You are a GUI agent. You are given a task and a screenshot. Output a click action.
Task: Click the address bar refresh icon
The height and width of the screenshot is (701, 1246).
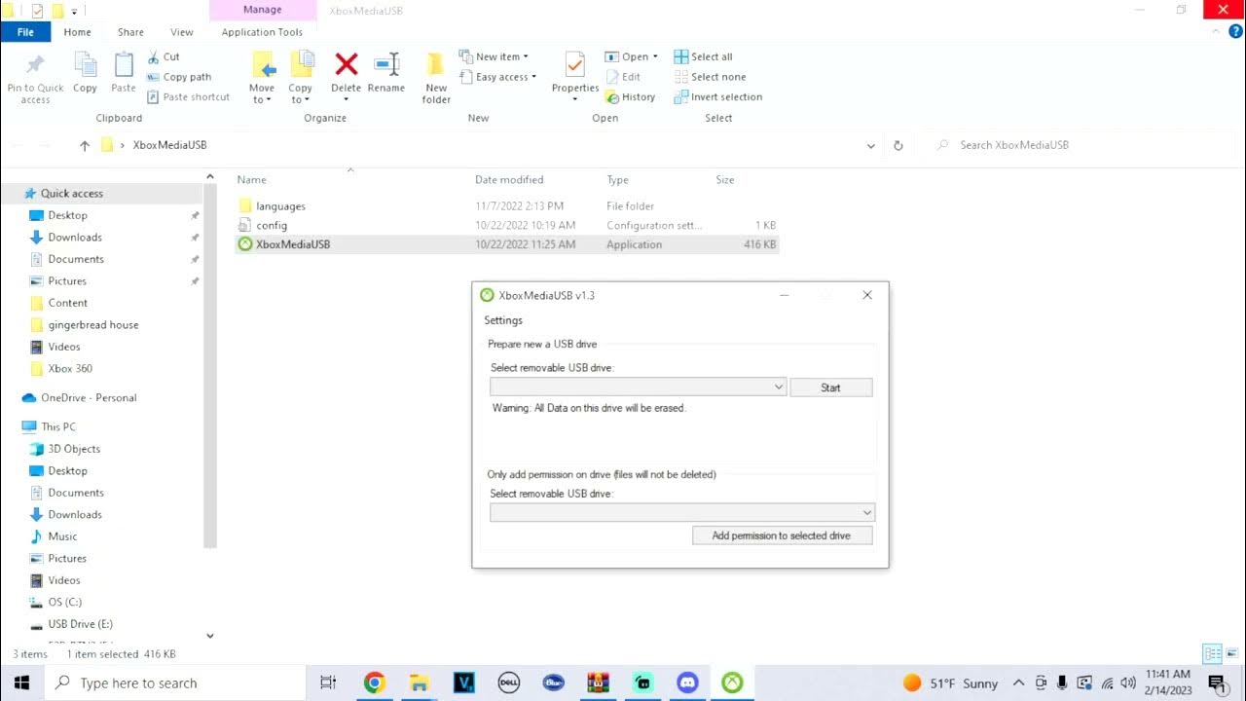pyautogui.click(x=898, y=145)
